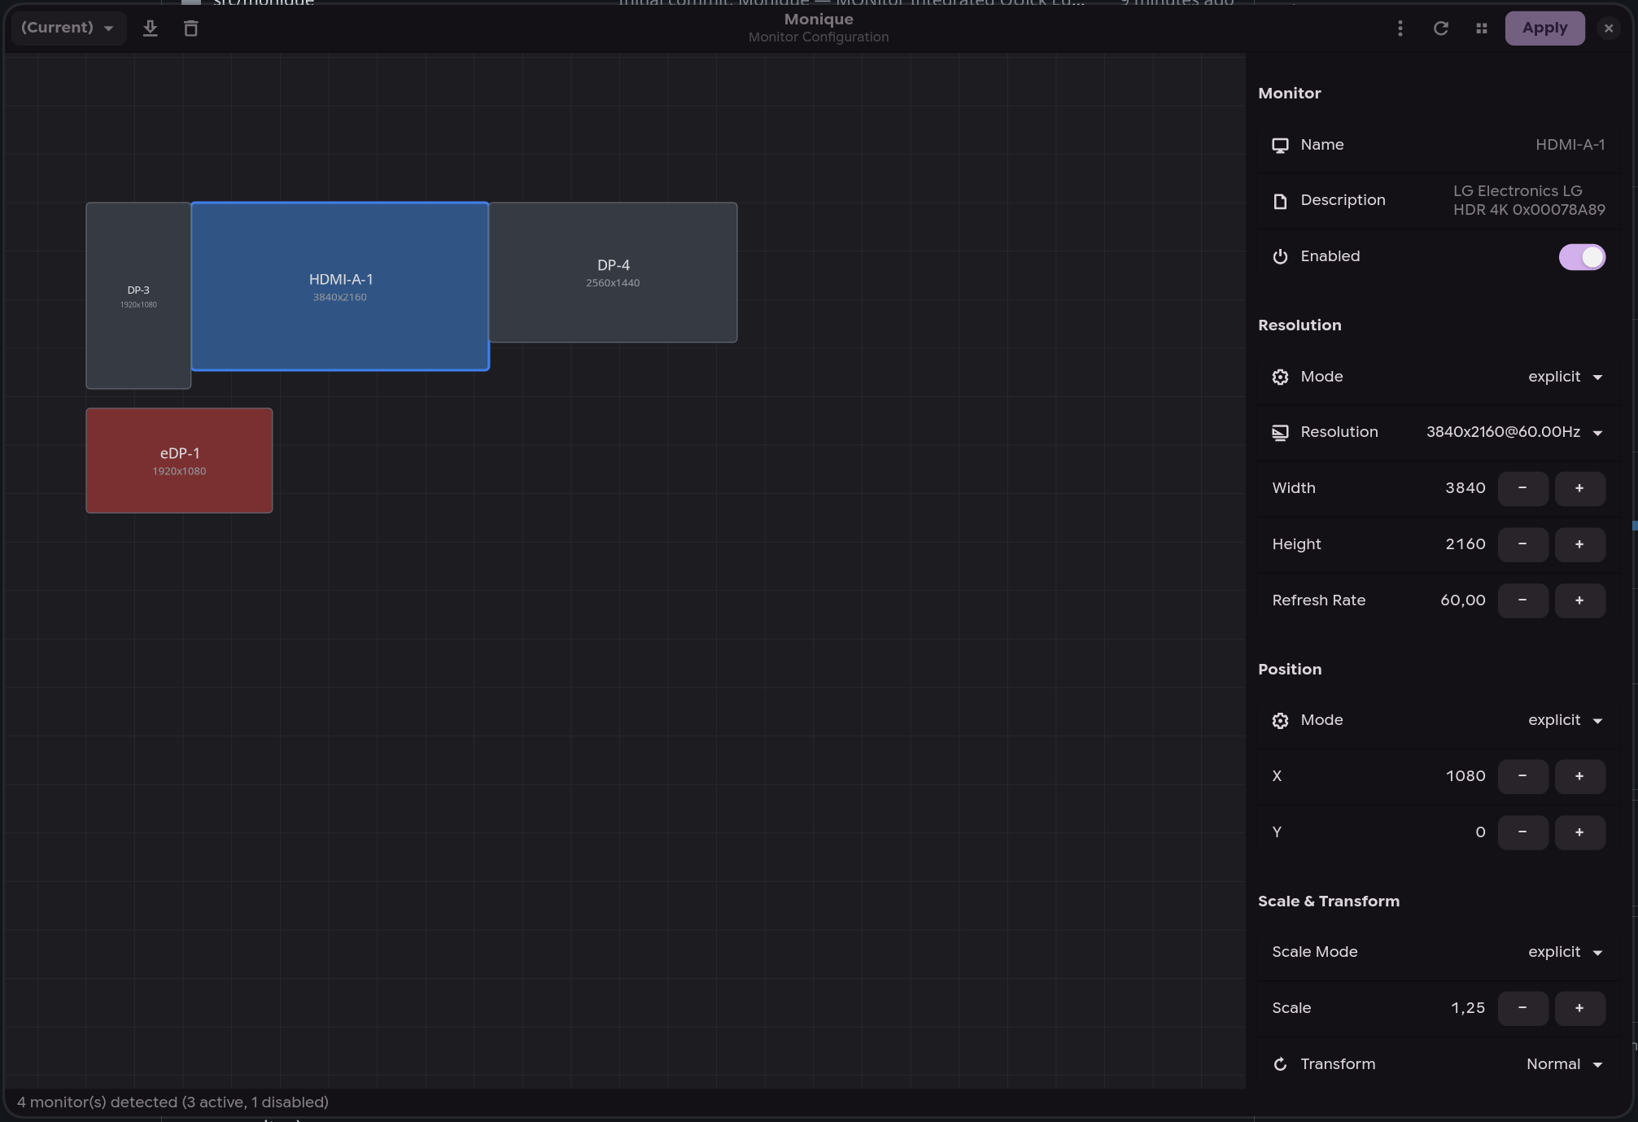Disable HDMI-A-1 using the Enabled switch

(1582, 256)
